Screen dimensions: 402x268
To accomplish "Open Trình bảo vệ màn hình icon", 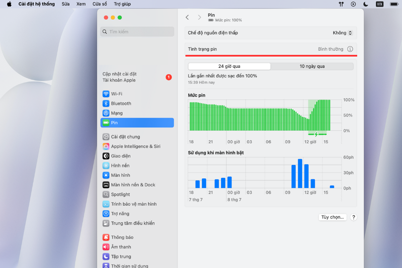I will tap(106, 204).
